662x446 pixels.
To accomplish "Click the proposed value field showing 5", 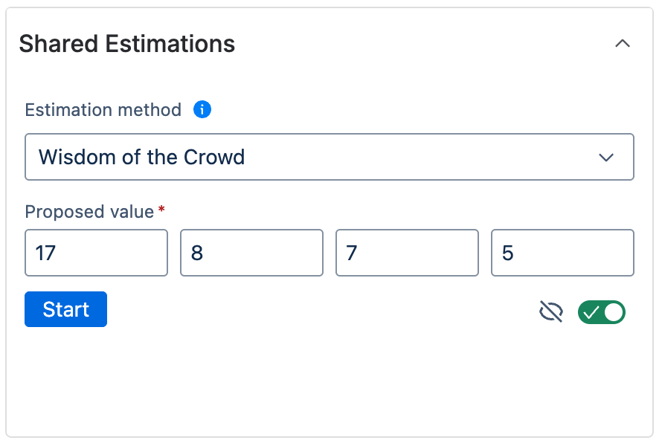I will [x=562, y=253].
